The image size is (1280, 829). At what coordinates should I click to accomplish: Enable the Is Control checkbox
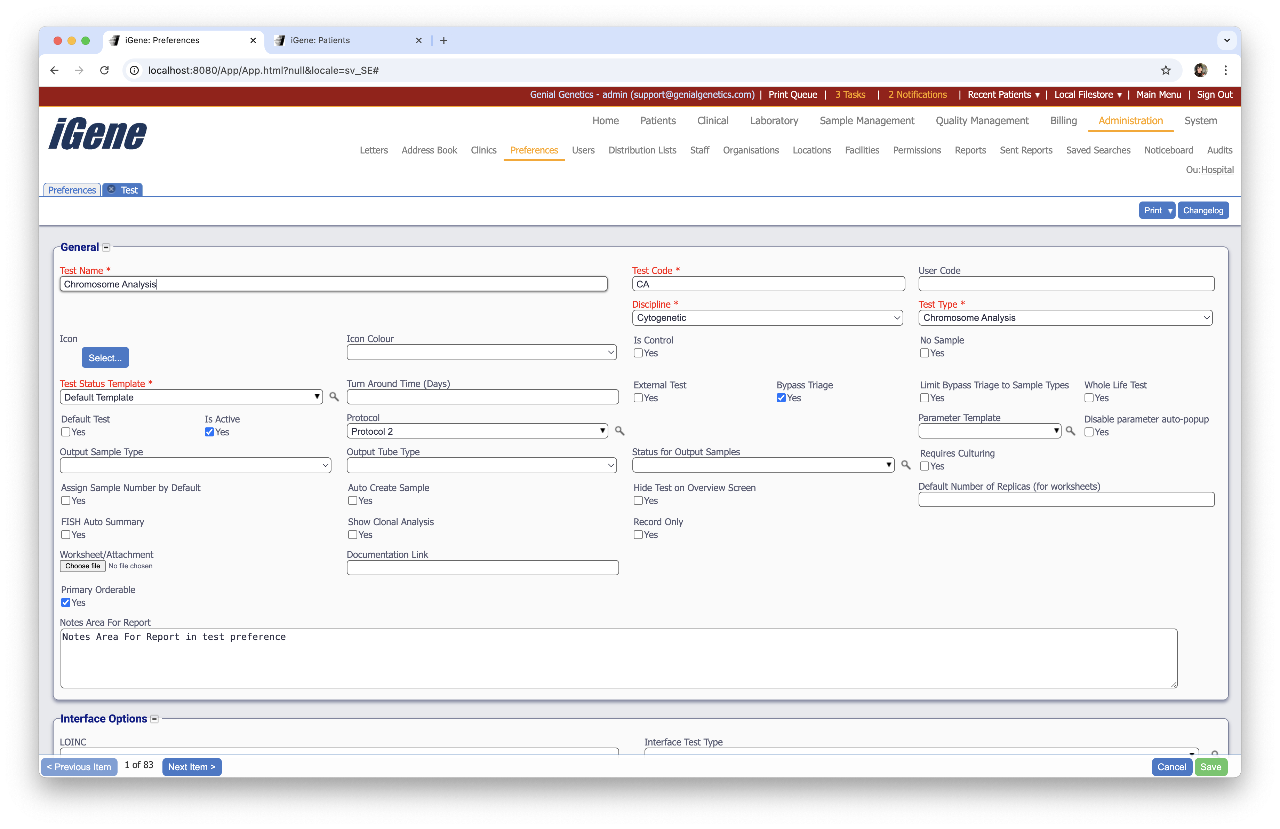(x=638, y=353)
